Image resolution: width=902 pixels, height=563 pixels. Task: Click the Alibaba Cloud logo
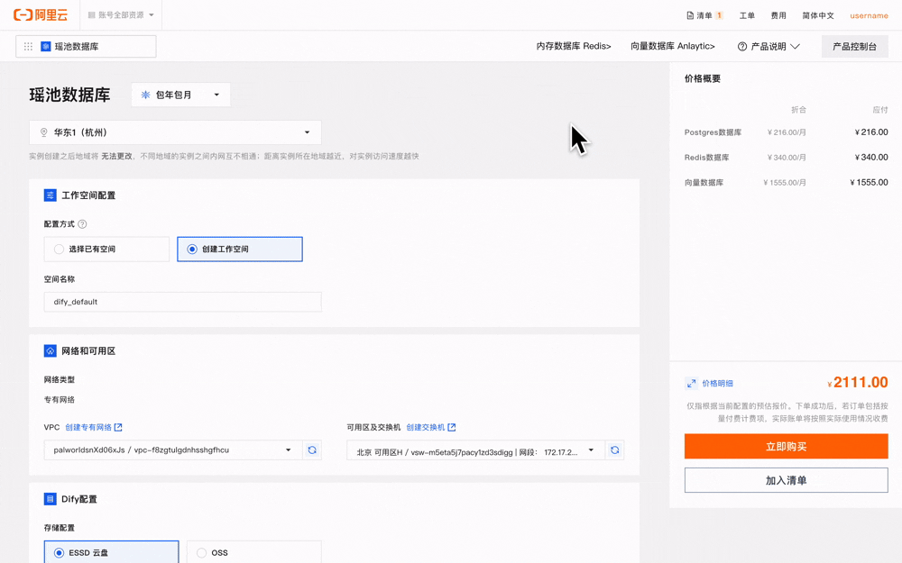pyautogui.click(x=41, y=15)
